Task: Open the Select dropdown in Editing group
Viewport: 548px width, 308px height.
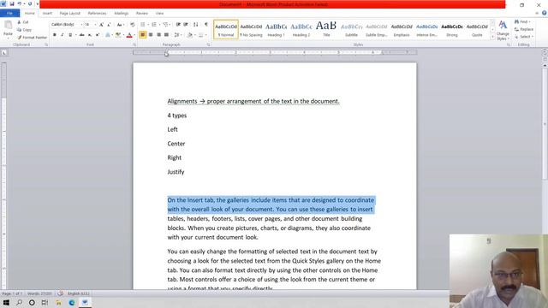Action: click(x=524, y=37)
